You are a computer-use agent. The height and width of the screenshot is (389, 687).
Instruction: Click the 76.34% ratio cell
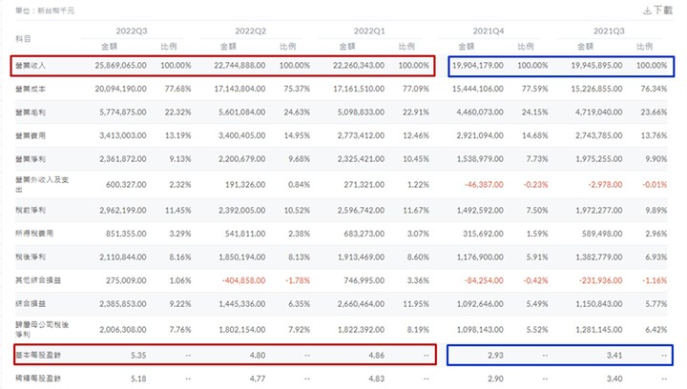[654, 89]
